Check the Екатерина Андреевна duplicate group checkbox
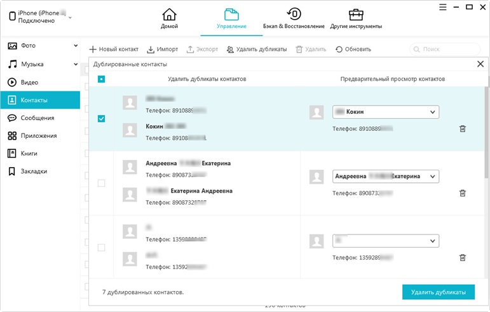 101,183
